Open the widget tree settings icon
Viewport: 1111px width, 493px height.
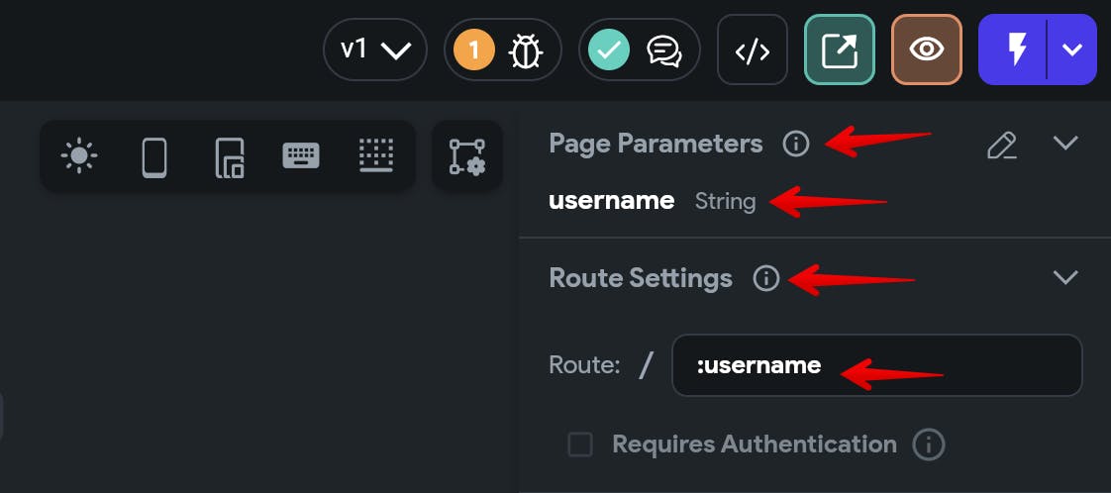467,156
